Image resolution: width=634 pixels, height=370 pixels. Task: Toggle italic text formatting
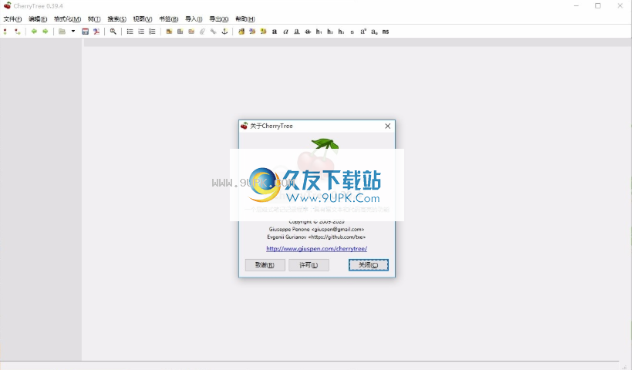point(286,32)
